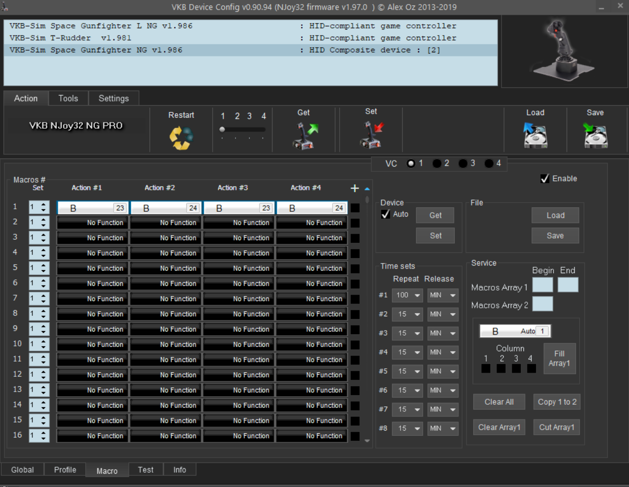Viewport: 629px width, 487px height.
Task: Open Release dropdown for time set #5
Action: coord(443,371)
